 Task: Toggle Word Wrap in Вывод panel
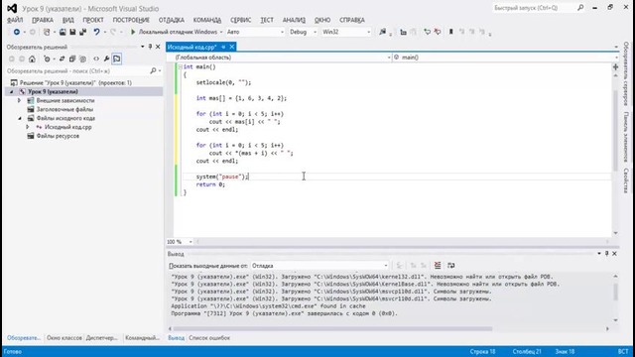[450, 266]
